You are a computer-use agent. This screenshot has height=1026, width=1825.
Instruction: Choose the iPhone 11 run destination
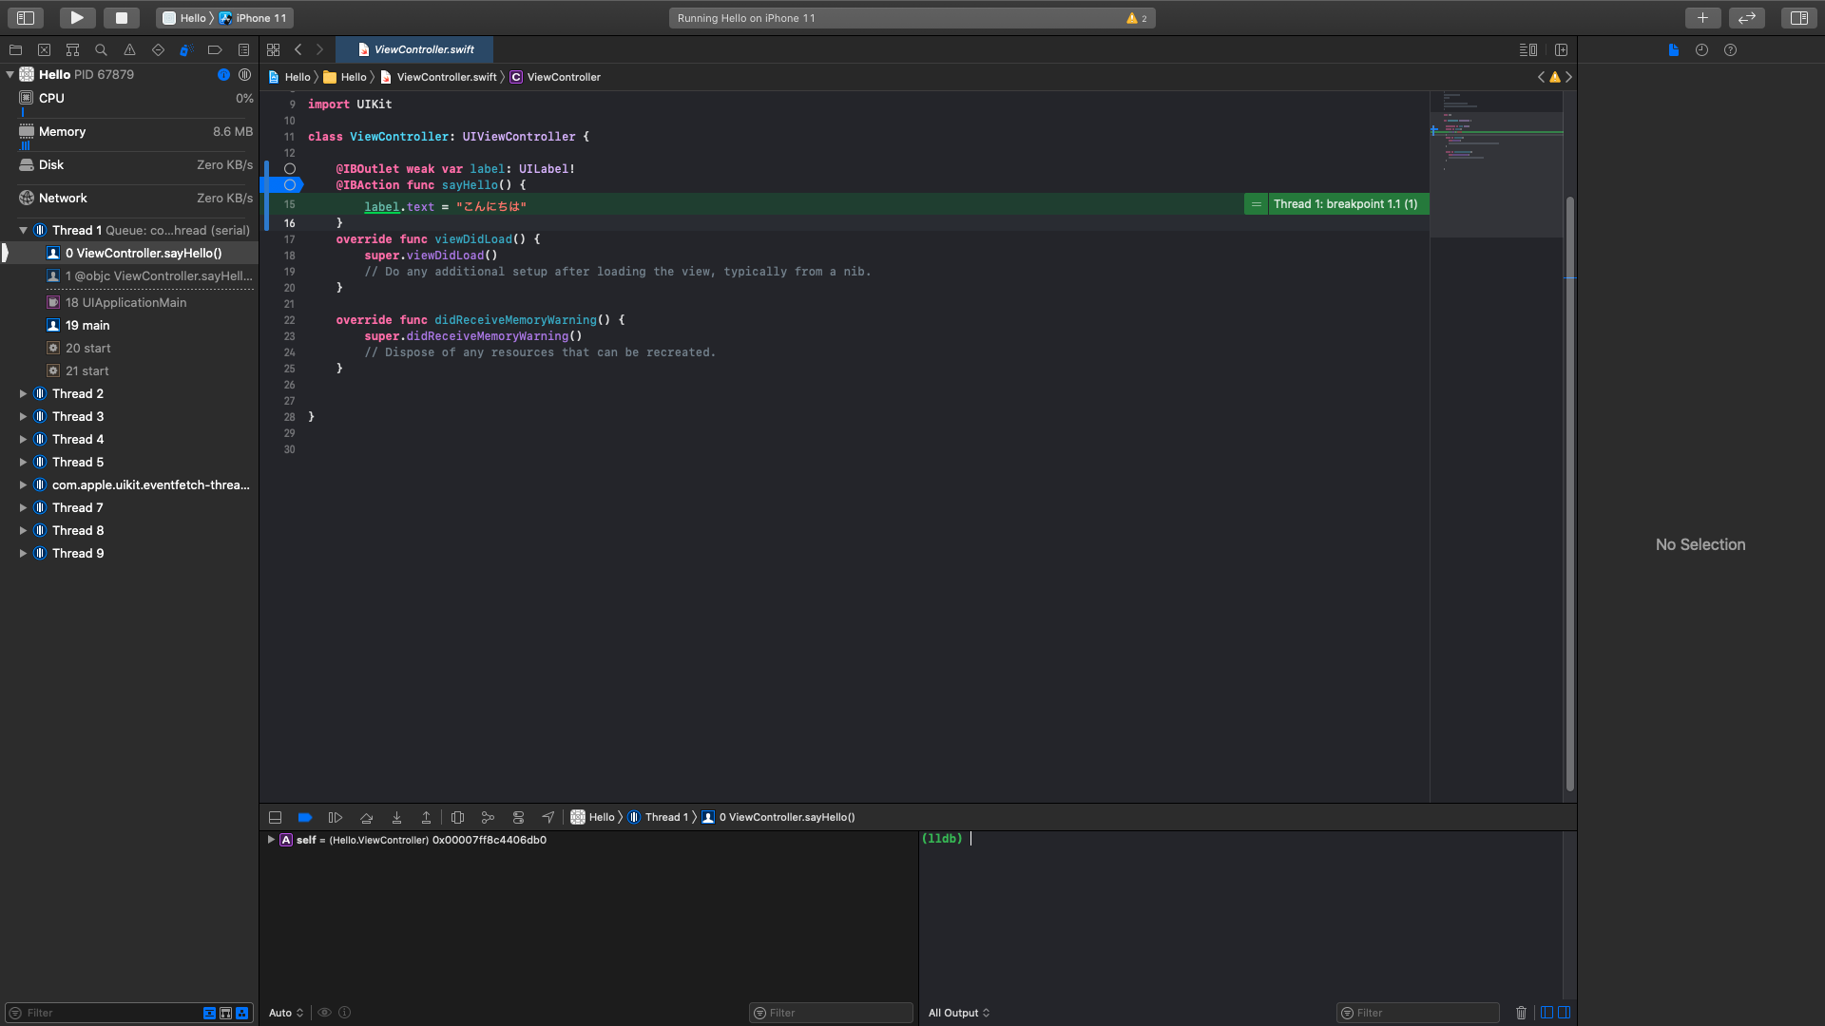(x=253, y=18)
